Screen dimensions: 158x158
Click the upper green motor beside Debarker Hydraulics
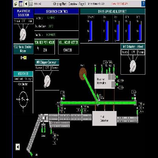click(117, 77)
